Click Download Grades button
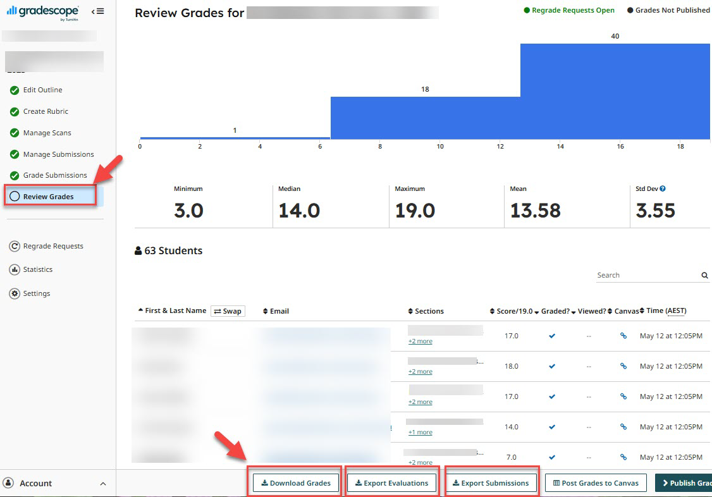This screenshot has height=497, width=712. coord(295,483)
